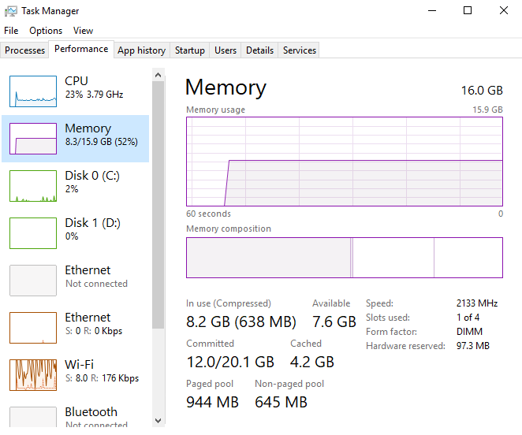This screenshot has height=435, width=522.
Task: Open the Details tab
Action: point(259,50)
